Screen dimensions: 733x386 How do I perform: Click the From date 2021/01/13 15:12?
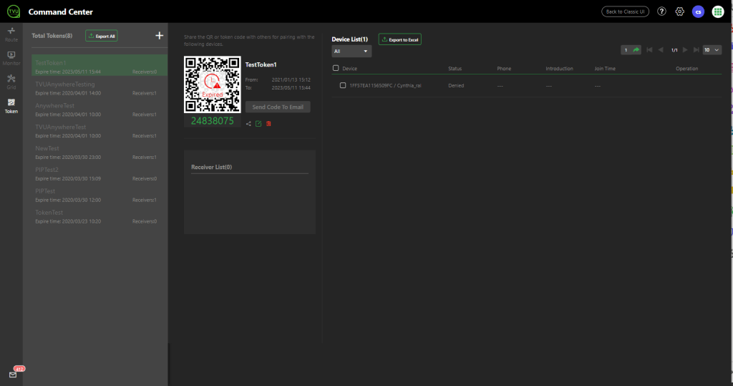pos(291,79)
